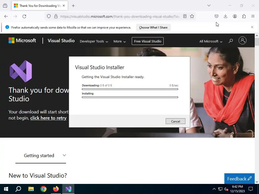This screenshot has height=194, width=259.
Task: Save page to Pocket
Action: pyautogui.click(x=217, y=16)
